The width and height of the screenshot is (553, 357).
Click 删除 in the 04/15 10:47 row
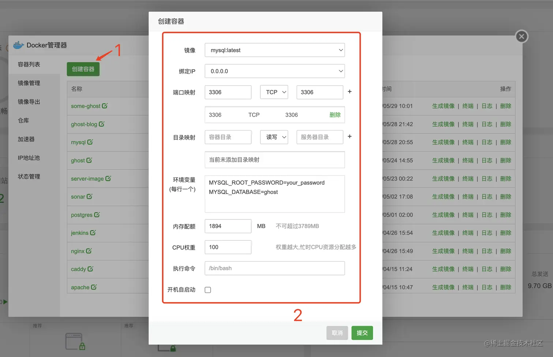click(x=505, y=287)
